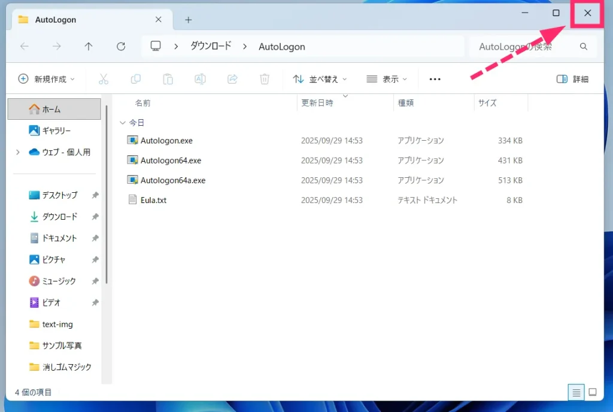
Task: Minimize the File Explorer window
Action: tap(525, 13)
